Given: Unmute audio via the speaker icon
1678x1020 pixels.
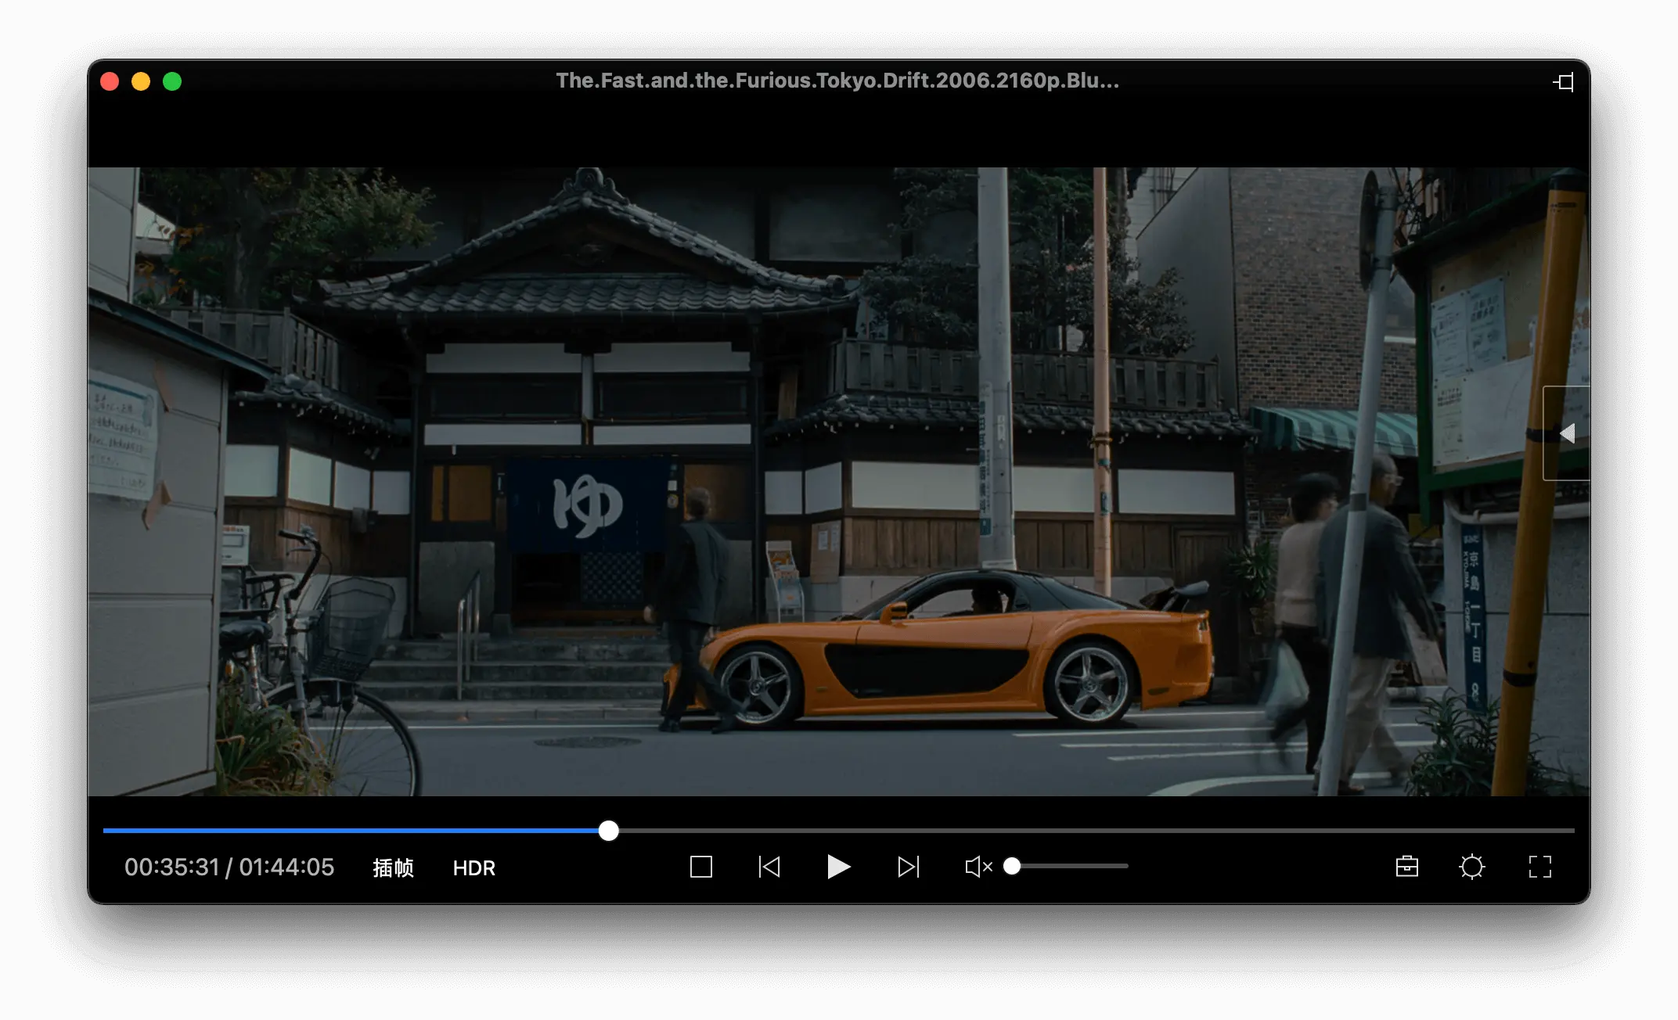Looking at the screenshot, I should pos(978,867).
